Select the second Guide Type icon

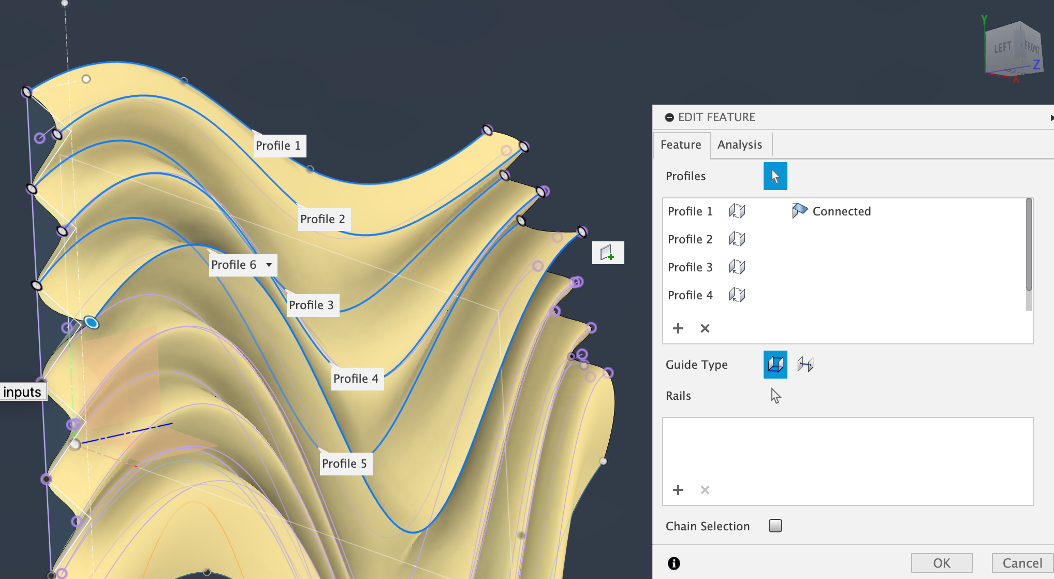coord(806,364)
